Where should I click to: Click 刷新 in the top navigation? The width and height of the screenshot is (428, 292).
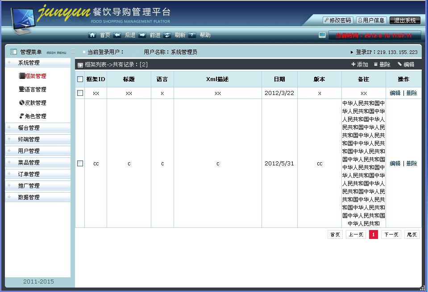tap(180, 35)
